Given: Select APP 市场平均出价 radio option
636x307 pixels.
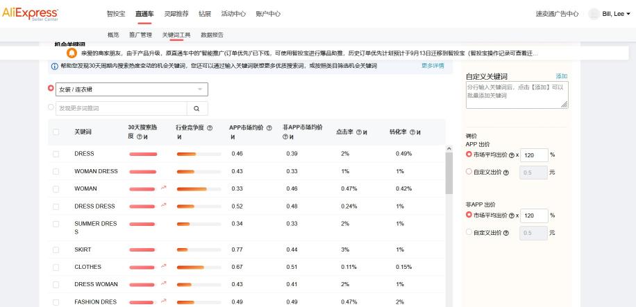Looking at the screenshot, I should (469, 155).
